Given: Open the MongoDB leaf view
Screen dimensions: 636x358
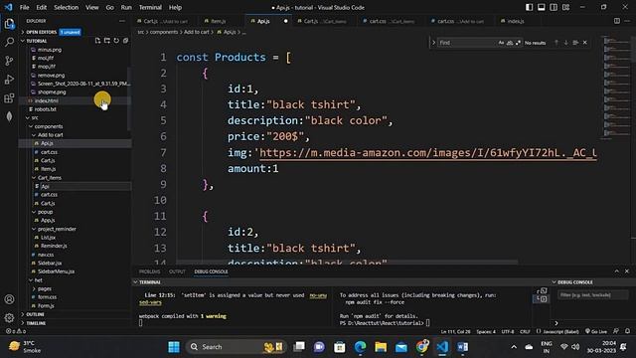Looking at the screenshot, I should tap(9, 117).
